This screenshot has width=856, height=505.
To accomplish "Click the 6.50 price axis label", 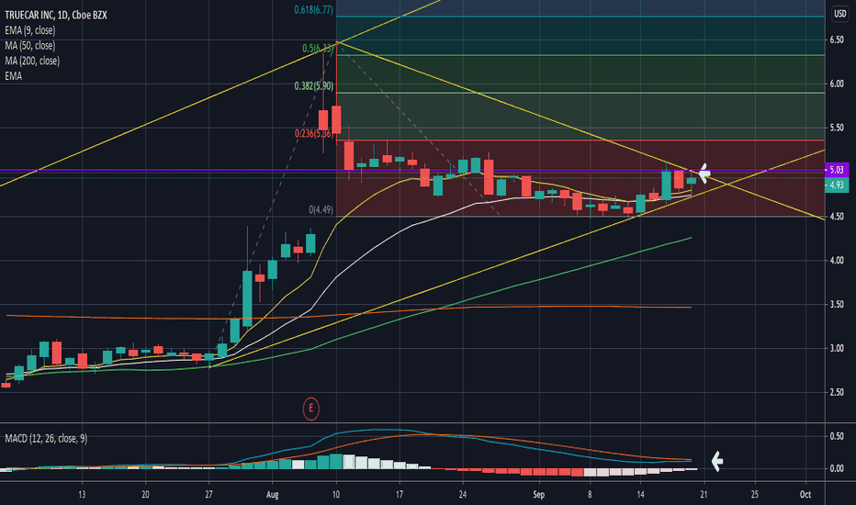I will coord(837,39).
